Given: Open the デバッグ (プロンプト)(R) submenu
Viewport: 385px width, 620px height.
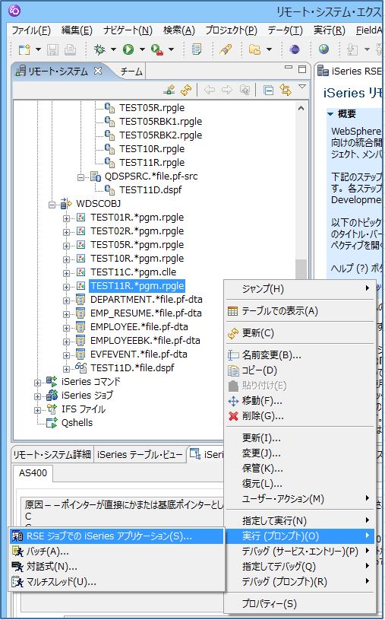Looking at the screenshot, I should (x=300, y=581).
